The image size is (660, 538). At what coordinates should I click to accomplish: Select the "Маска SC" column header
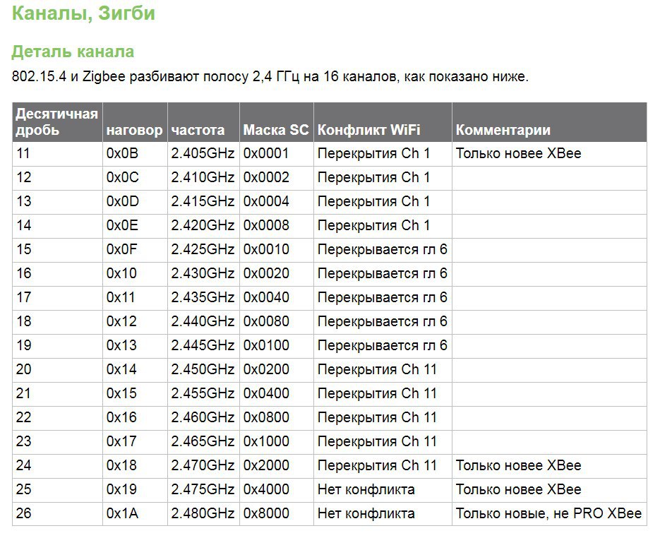tap(276, 130)
